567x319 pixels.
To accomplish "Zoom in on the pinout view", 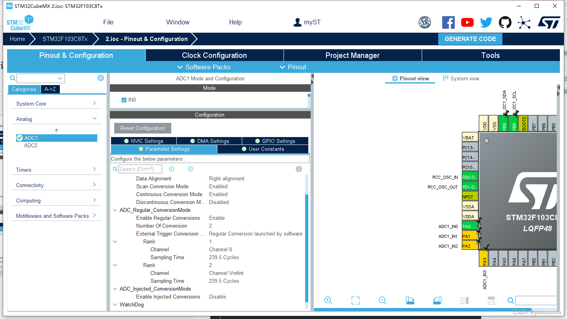I will [328, 300].
